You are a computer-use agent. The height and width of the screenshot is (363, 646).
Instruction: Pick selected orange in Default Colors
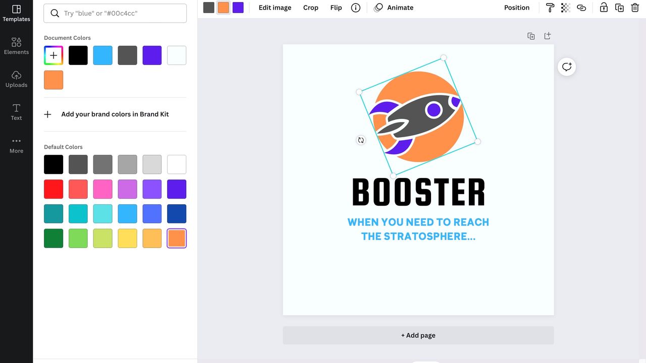[x=177, y=238]
